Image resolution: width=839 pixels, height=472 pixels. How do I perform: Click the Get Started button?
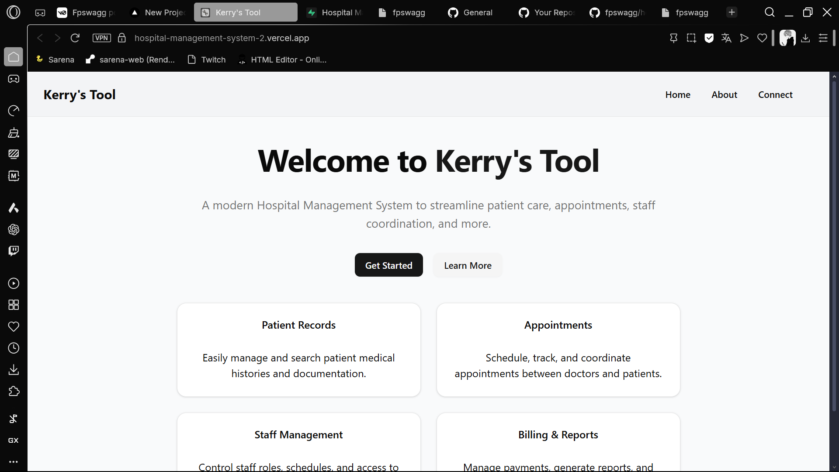point(388,265)
